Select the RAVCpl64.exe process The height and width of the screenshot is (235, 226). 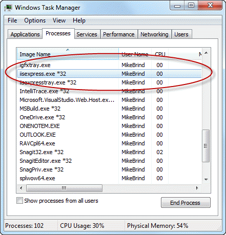coord(109,143)
